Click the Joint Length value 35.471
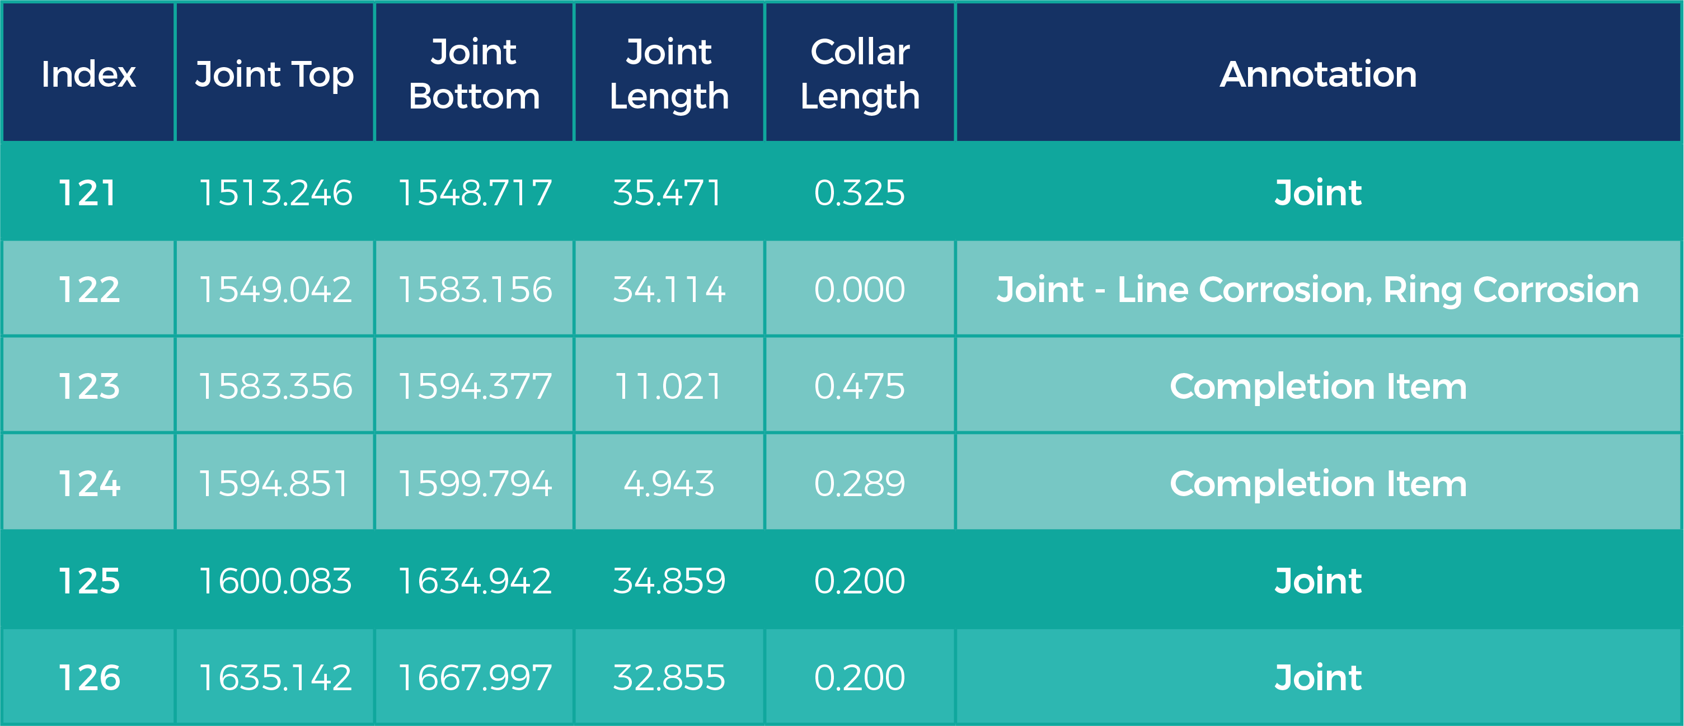1684x726 pixels. (668, 193)
